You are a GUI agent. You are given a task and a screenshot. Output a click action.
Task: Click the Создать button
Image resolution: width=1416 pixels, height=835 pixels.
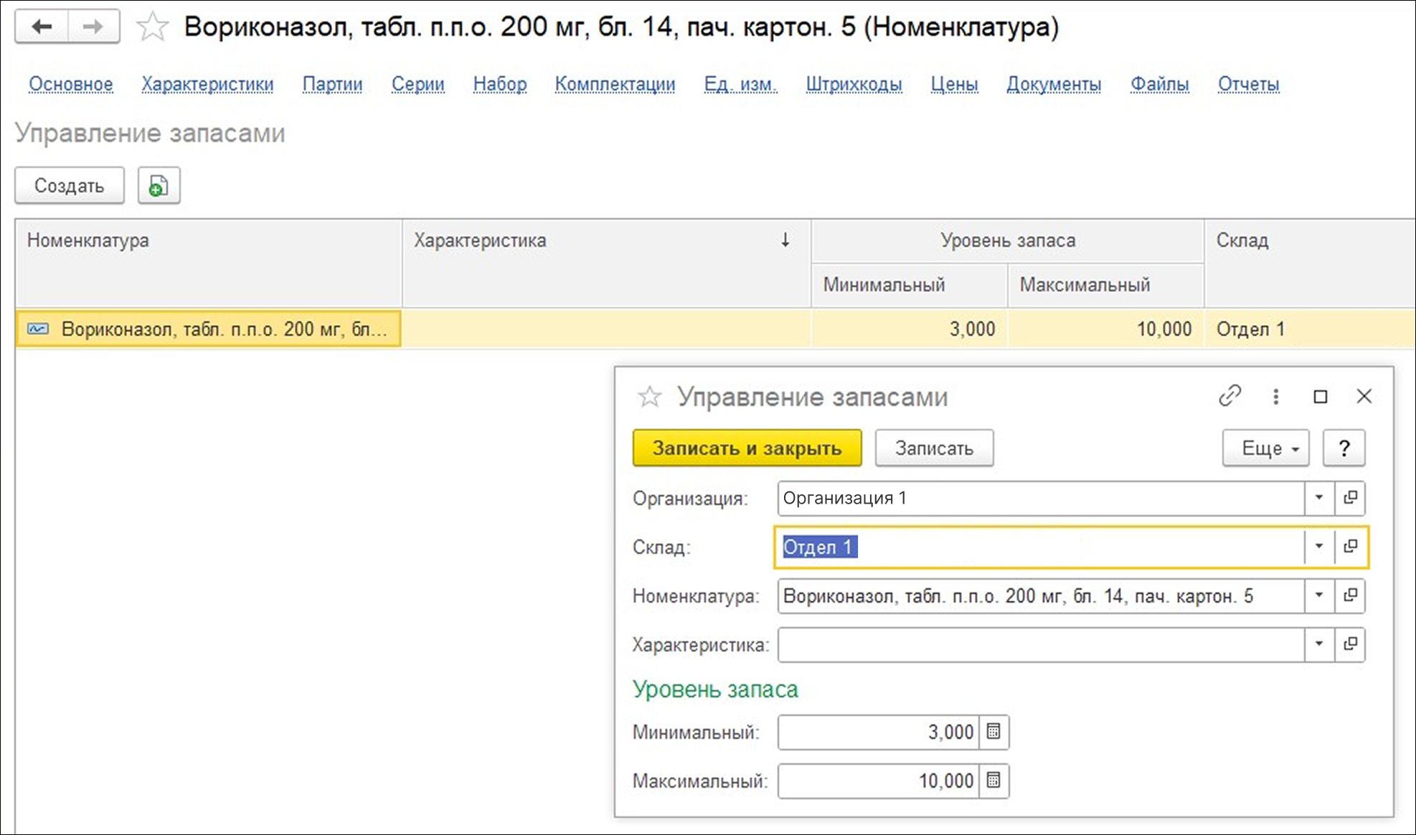70,186
